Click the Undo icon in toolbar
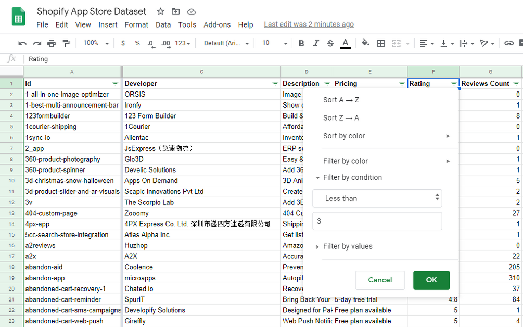The image size is (523, 327). [22, 43]
